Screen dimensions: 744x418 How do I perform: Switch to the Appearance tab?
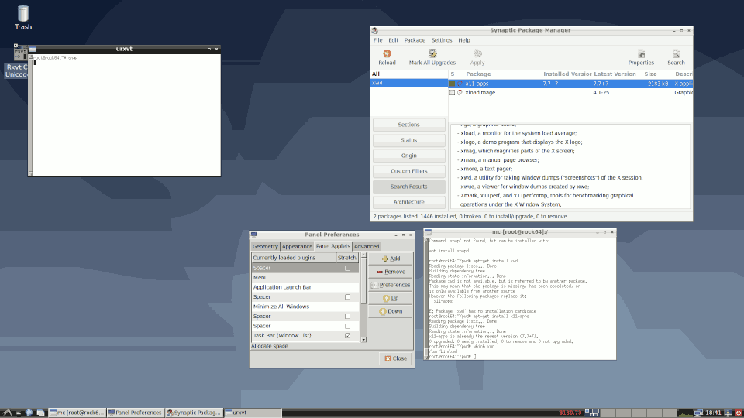[x=297, y=247]
